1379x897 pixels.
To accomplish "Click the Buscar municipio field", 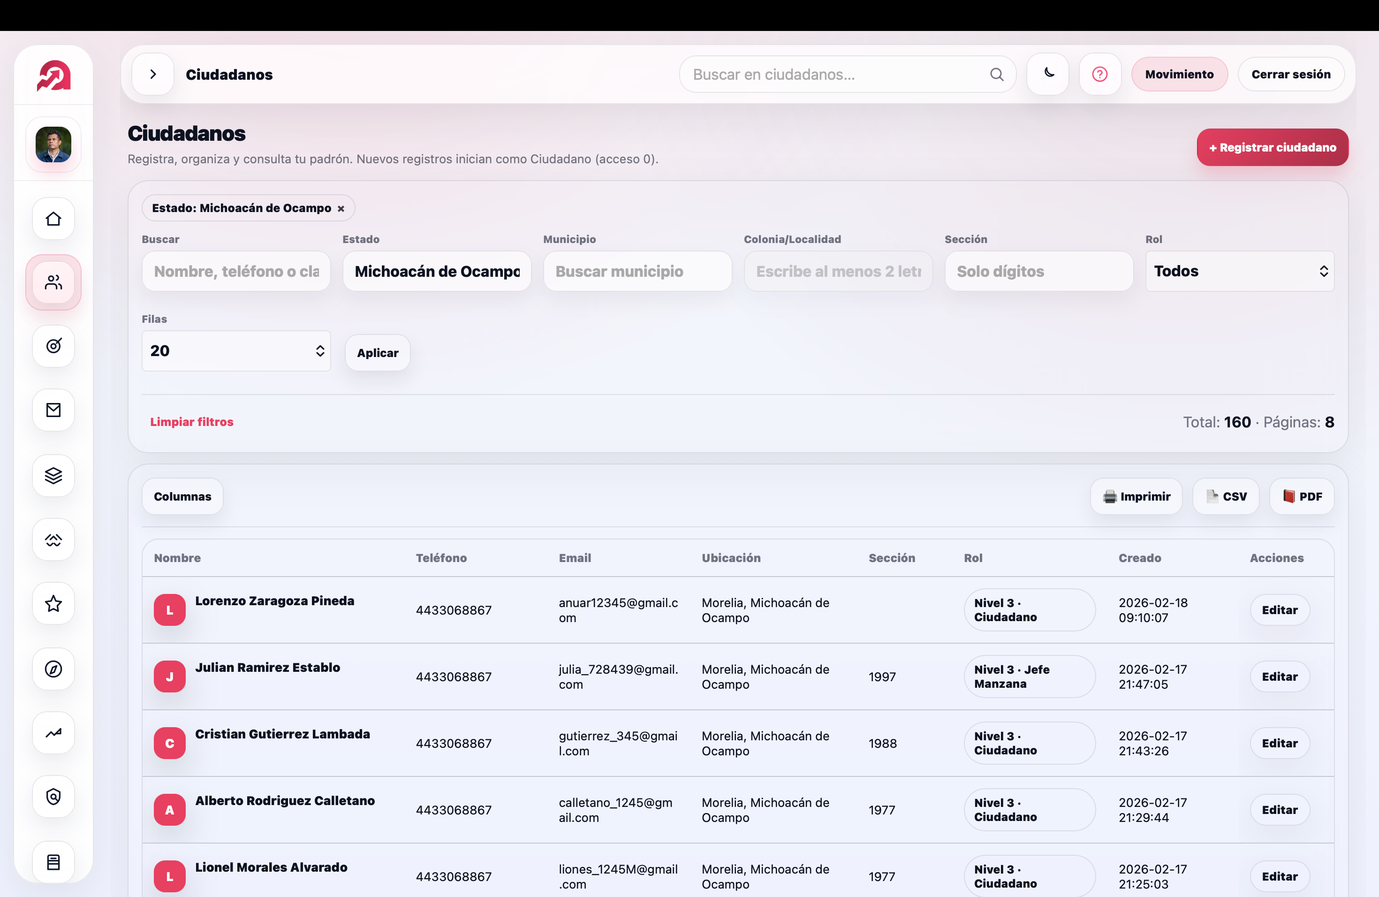I will point(637,271).
